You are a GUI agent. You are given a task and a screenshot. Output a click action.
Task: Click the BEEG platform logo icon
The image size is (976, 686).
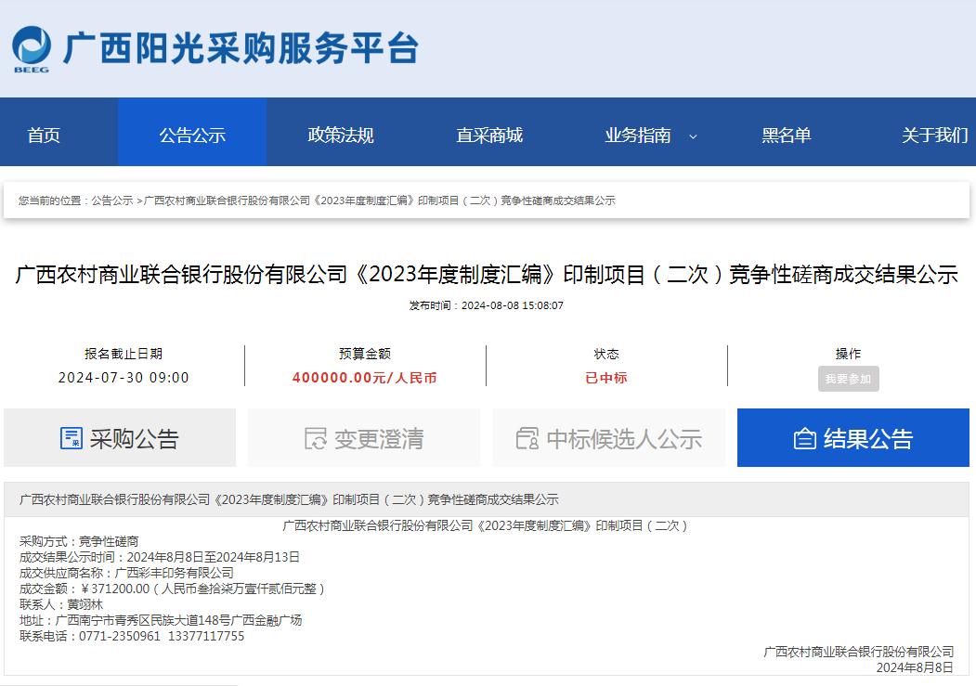pos(32,49)
